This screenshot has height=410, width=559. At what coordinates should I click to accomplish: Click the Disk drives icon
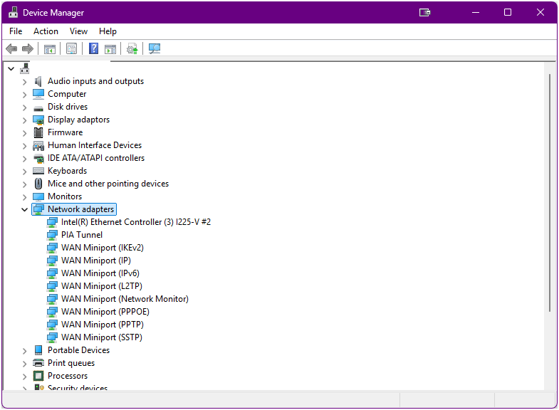38,108
